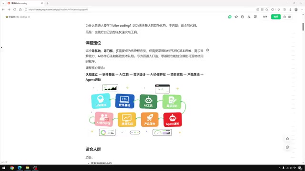
Task: Click the paragraph comment icon beside 课程定位 text
Action: (x=208, y=50)
